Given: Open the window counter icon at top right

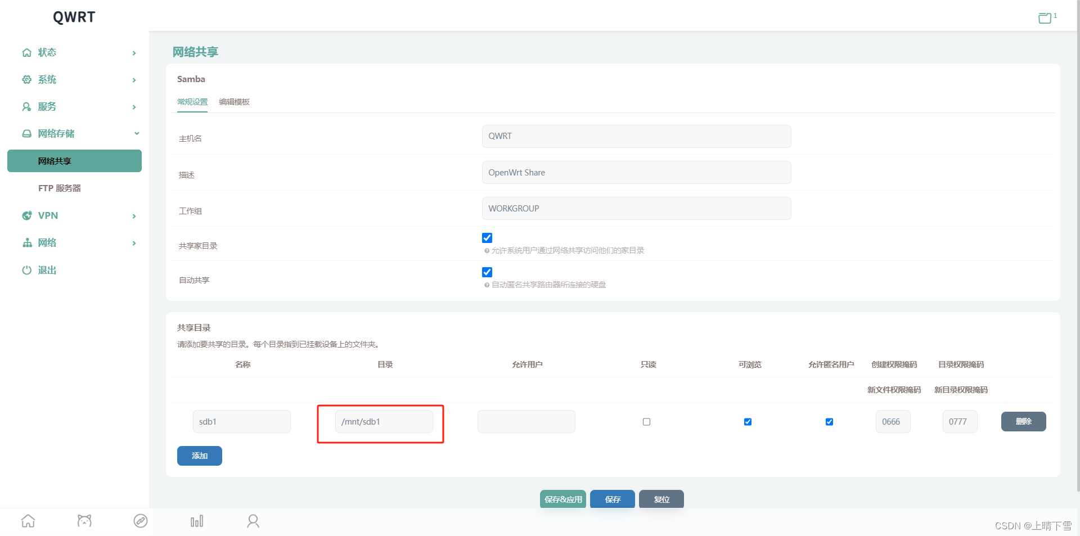Looking at the screenshot, I should click(1047, 17).
